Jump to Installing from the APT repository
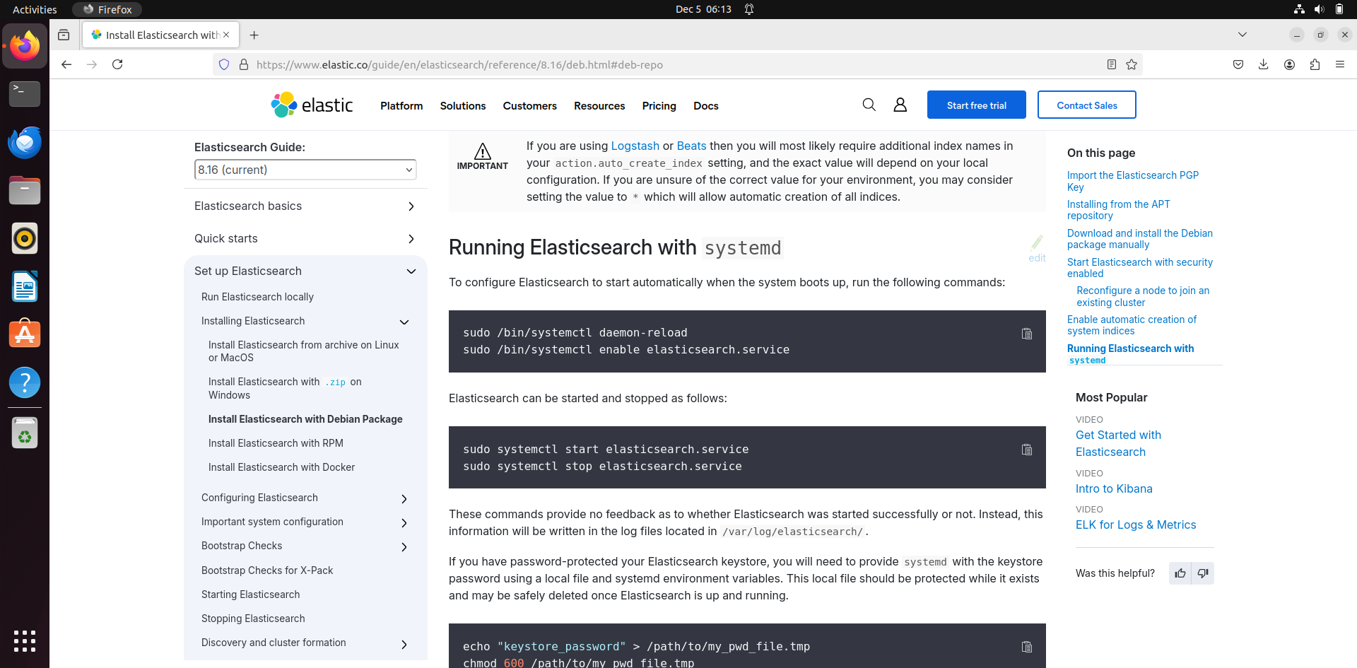The image size is (1357, 668). click(1119, 210)
